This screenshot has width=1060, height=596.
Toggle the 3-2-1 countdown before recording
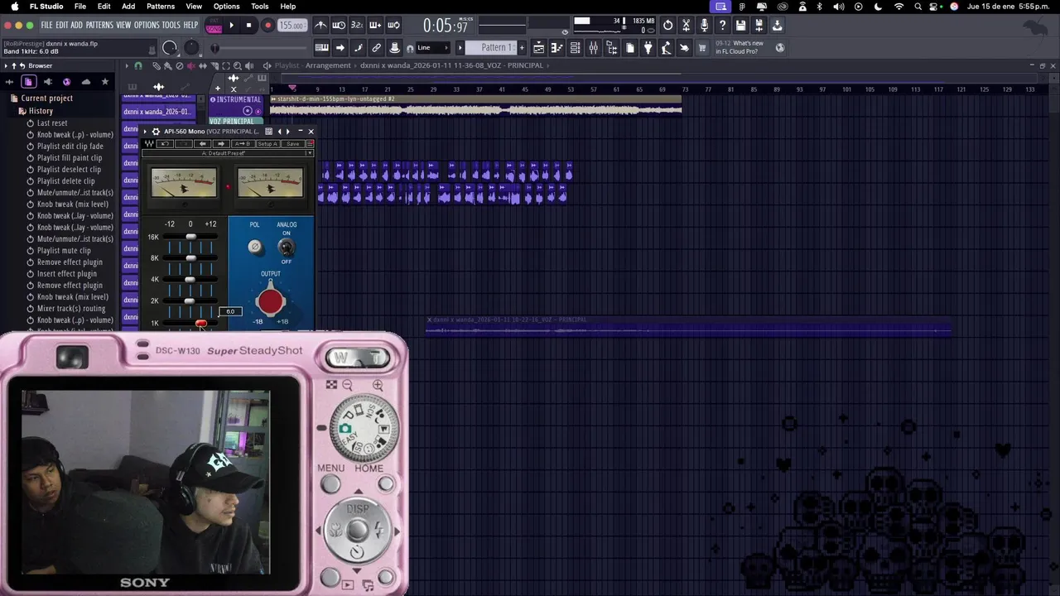coord(357,26)
